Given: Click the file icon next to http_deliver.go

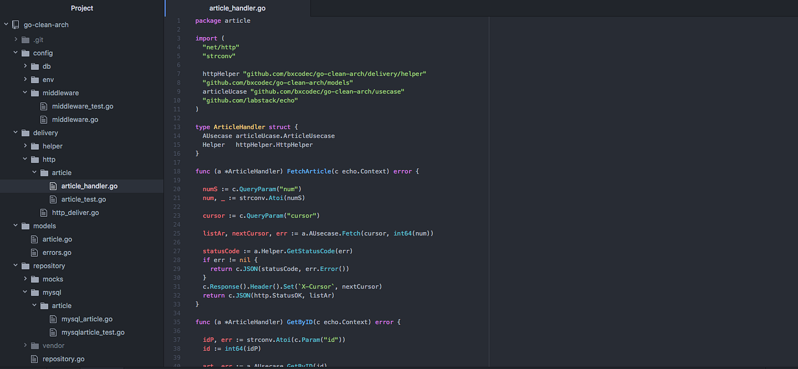Looking at the screenshot, I should tap(43, 213).
